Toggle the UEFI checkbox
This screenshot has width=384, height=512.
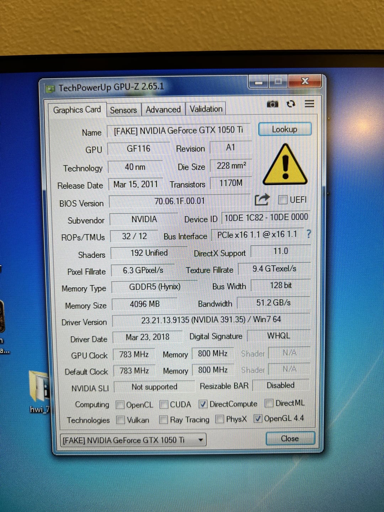click(283, 200)
